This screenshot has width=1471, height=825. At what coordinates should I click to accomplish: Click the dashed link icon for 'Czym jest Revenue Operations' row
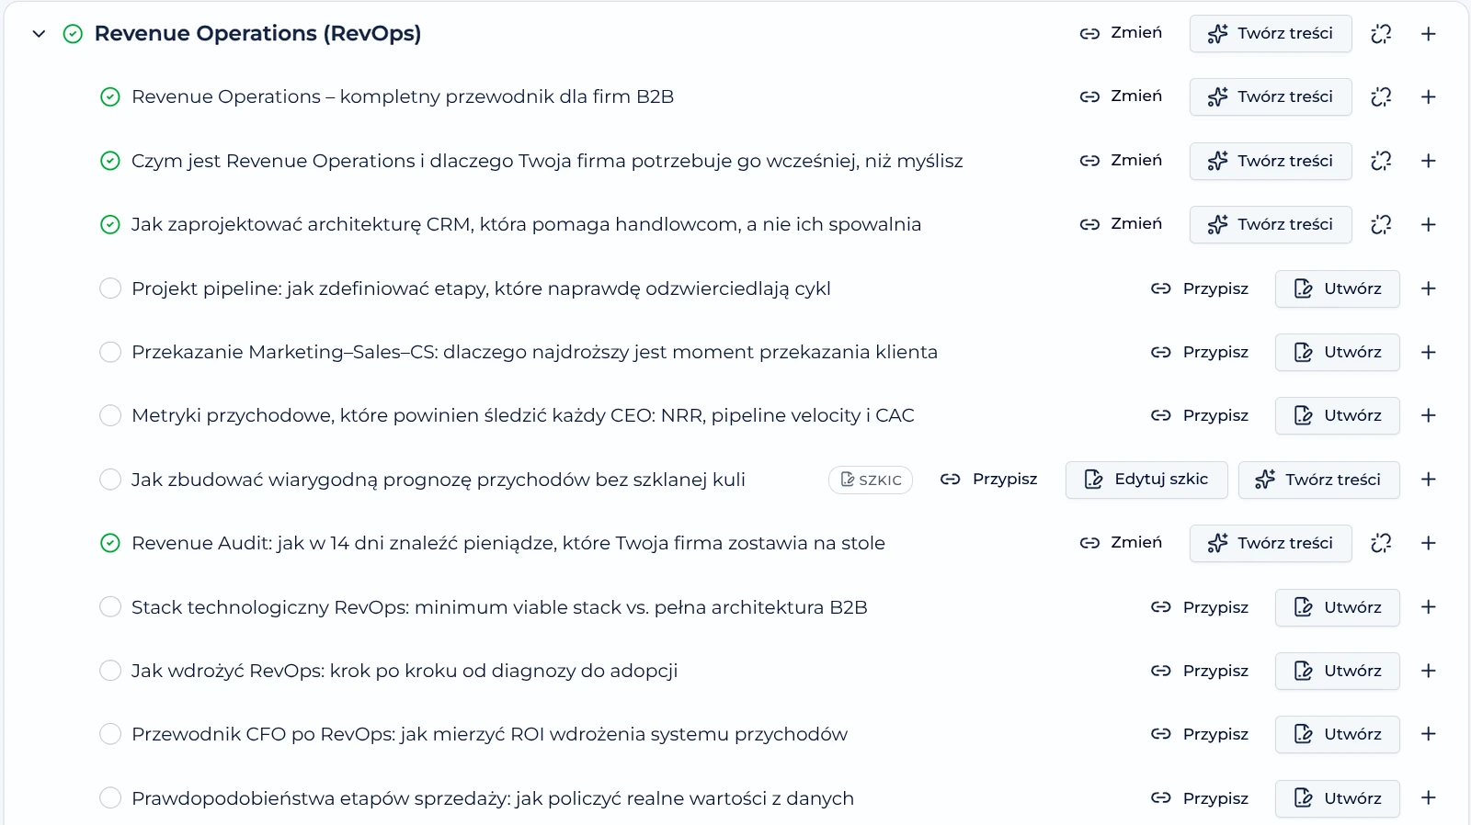(1381, 161)
